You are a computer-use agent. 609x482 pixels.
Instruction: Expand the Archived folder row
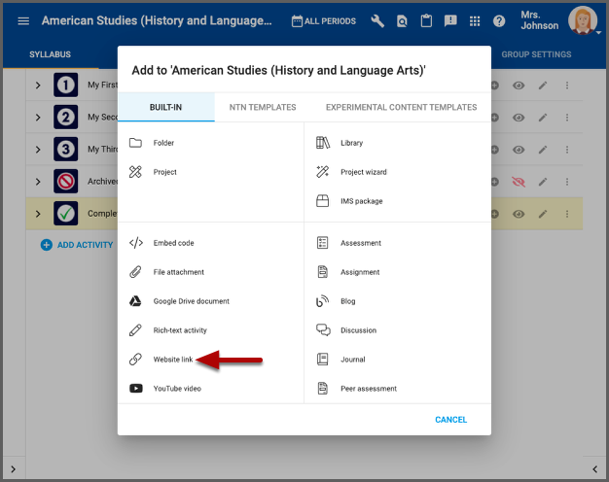[38, 181]
